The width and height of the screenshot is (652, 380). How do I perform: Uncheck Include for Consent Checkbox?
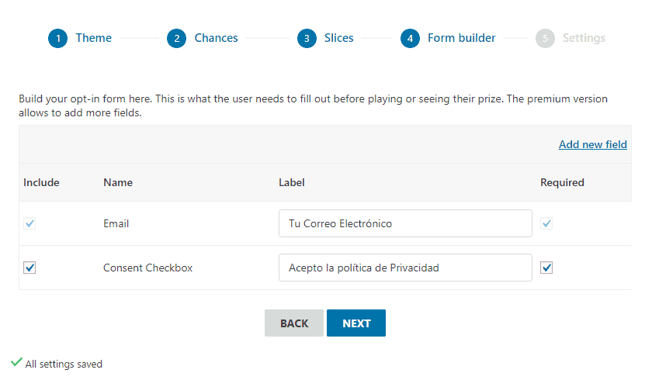(x=29, y=268)
